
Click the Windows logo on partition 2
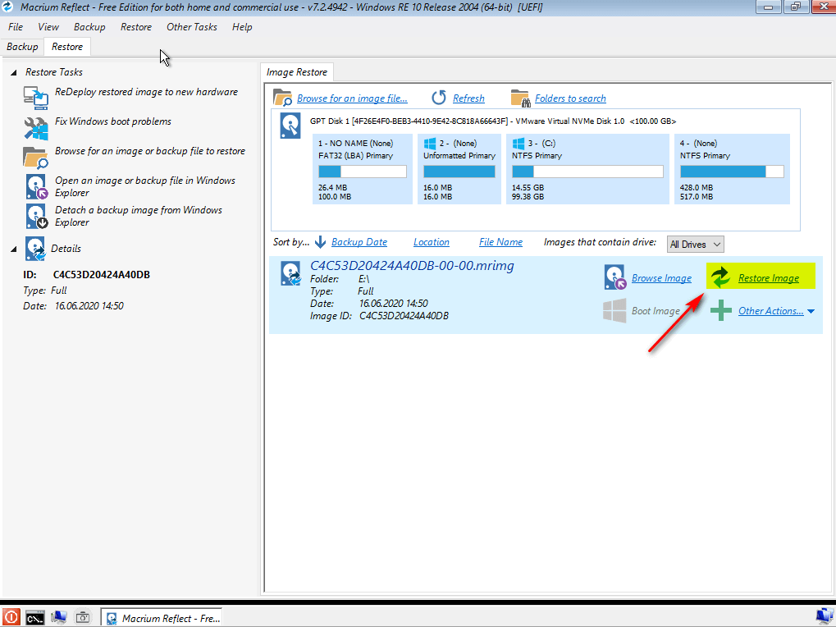coord(430,144)
